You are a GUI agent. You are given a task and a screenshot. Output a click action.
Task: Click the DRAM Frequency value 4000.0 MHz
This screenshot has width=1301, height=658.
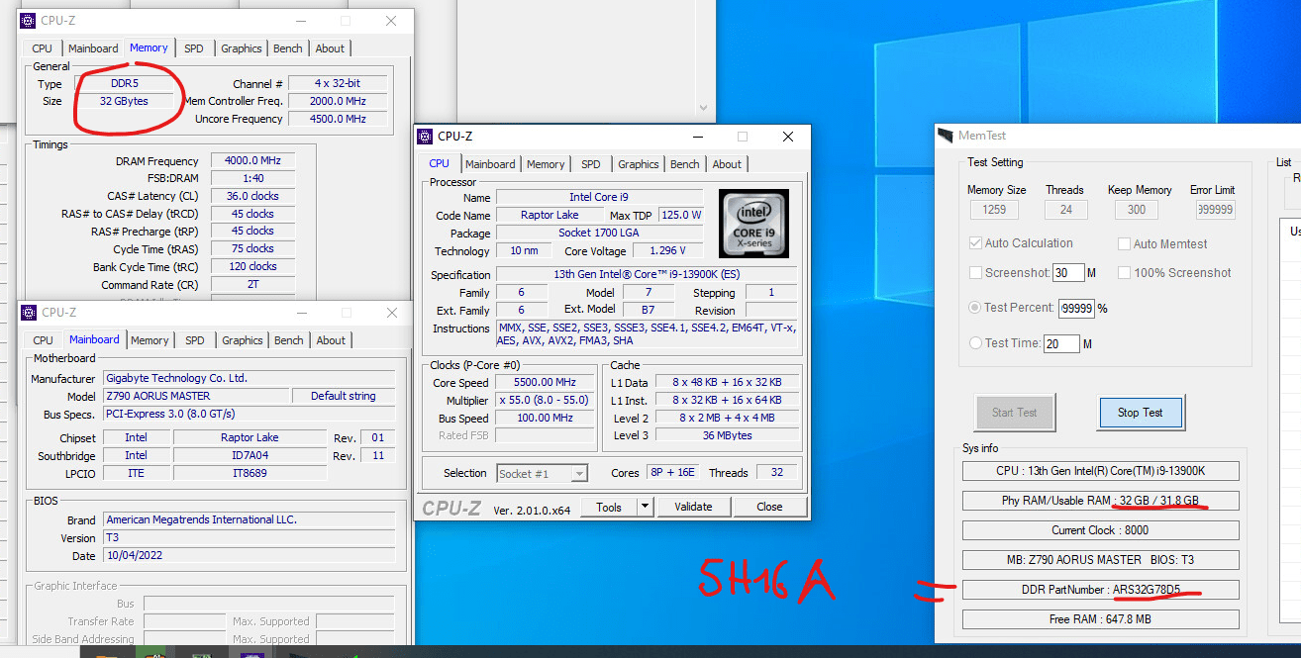point(253,161)
